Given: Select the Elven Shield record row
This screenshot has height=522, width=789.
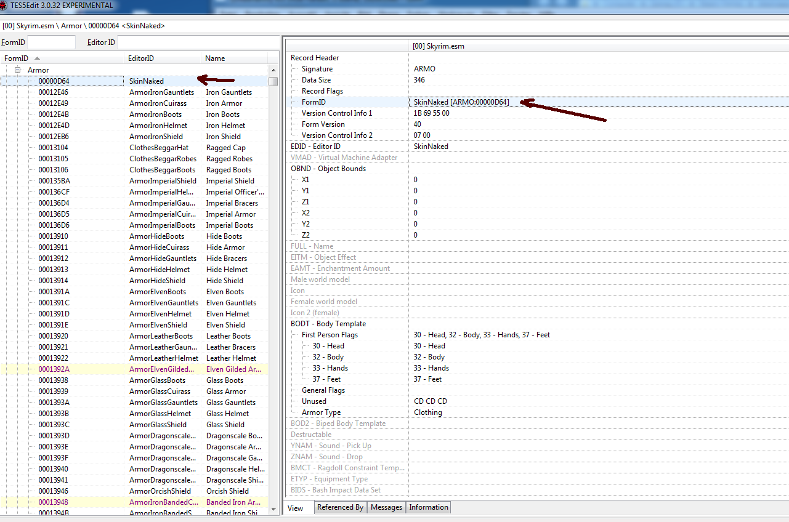Looking at the screenshot, I should pyautogui.click(x=134, y=324).
